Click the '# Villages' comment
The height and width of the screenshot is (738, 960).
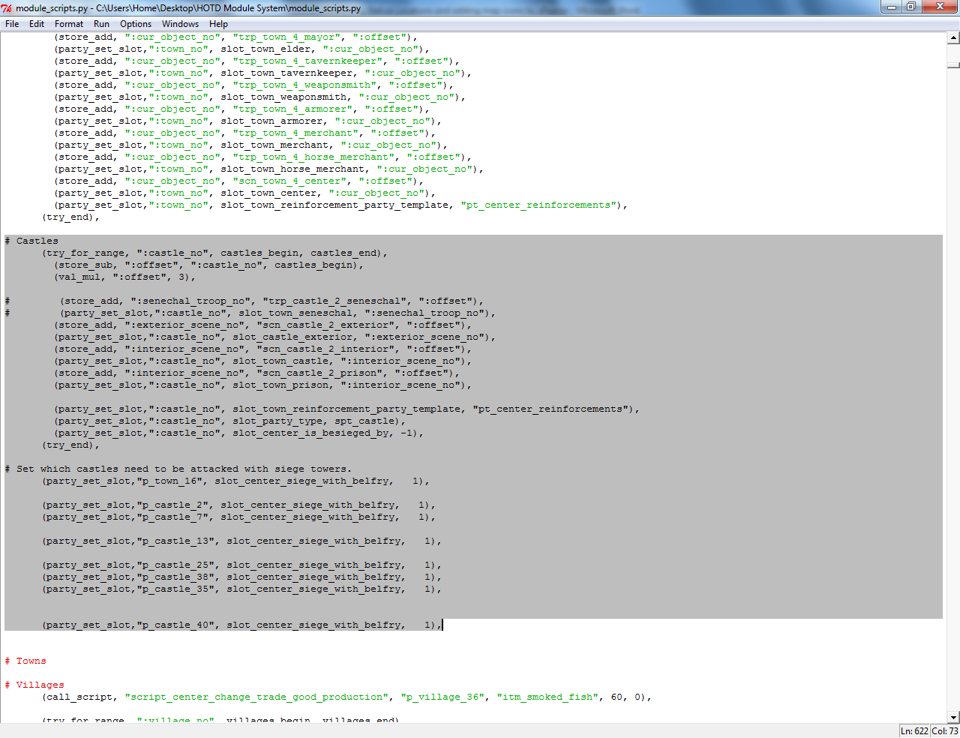coord(34,685)
